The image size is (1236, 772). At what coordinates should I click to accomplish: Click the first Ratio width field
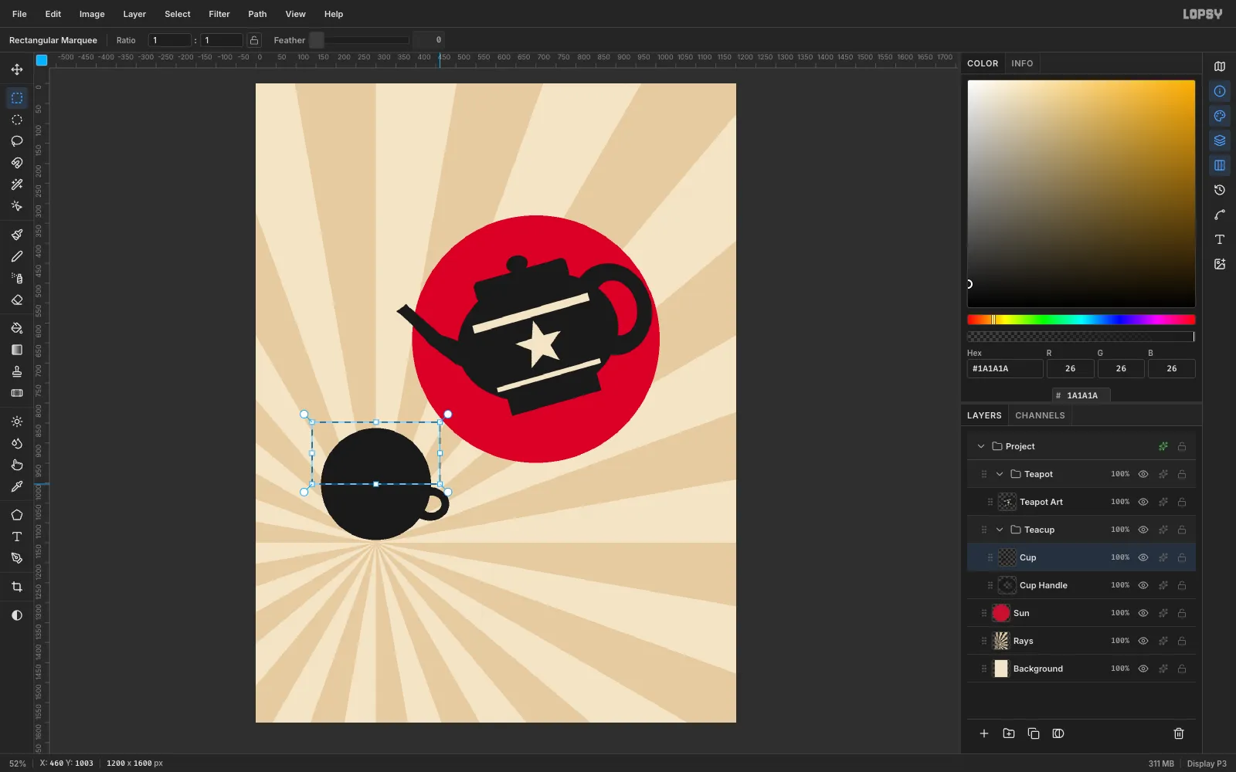tap(170, 40)
